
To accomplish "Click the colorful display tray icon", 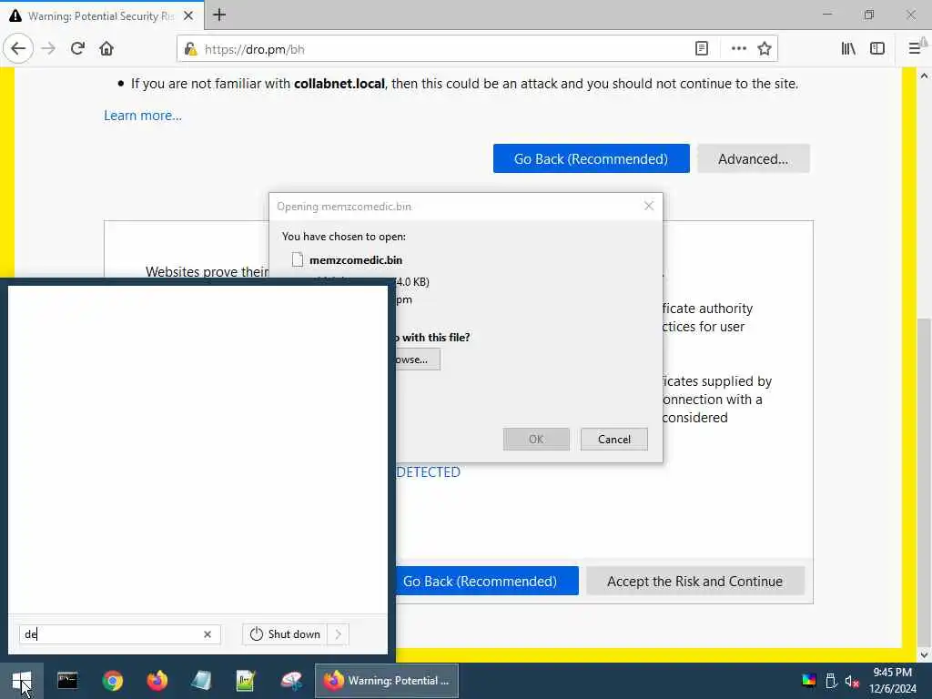I will click(808, 681).
